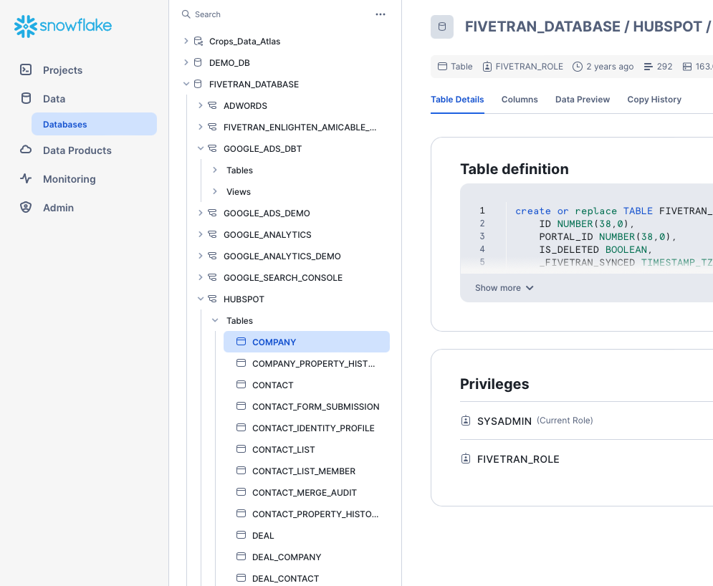
Task: Select Databases in the sidebar
Action: 94,124
